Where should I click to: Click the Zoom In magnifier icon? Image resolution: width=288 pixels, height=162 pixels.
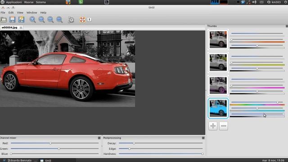[x=32, y=19]
